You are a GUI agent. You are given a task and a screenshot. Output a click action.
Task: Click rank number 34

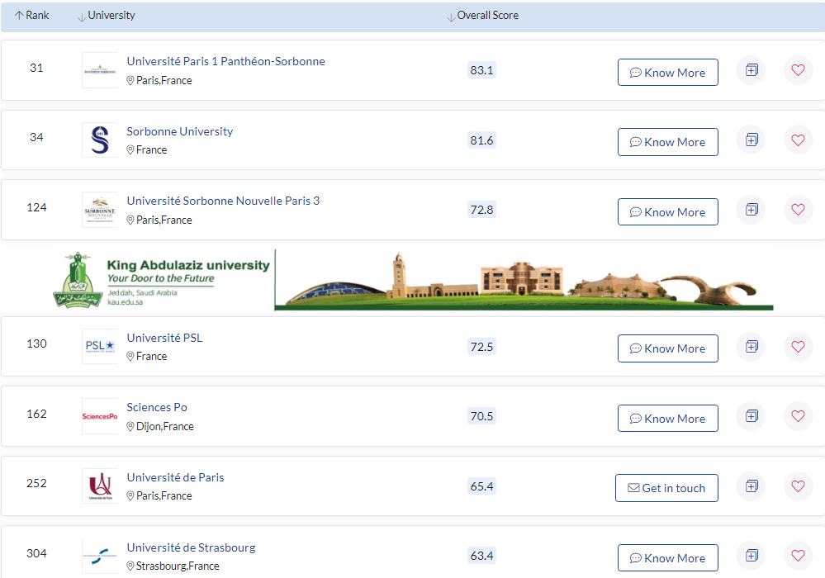(x=36, y=137)
